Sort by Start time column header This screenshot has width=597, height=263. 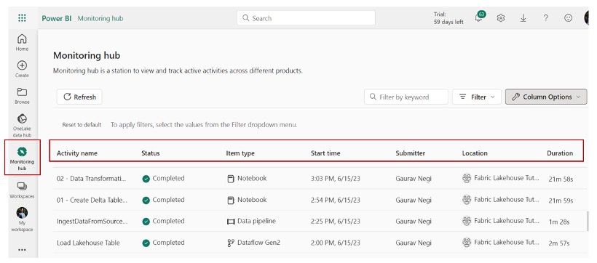[x=325, y=153]
